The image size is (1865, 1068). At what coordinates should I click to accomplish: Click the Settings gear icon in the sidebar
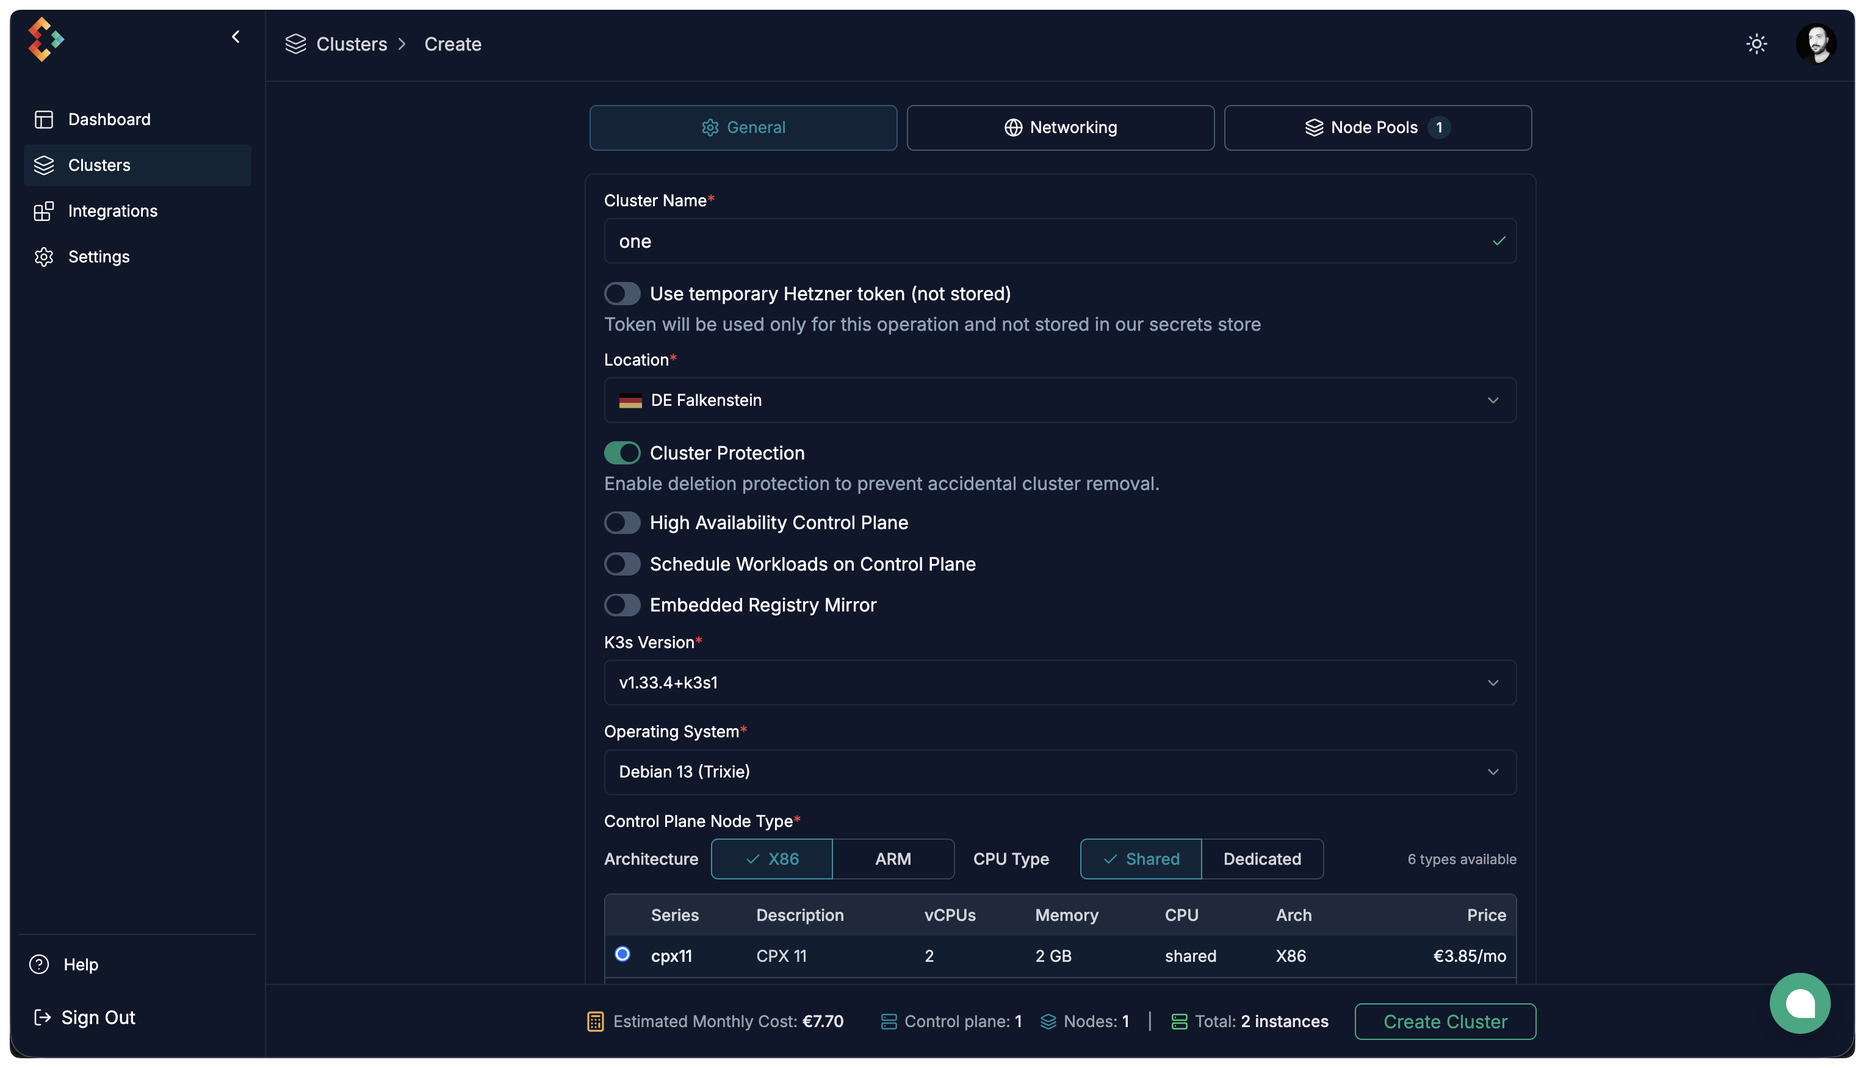coord(44,257)
